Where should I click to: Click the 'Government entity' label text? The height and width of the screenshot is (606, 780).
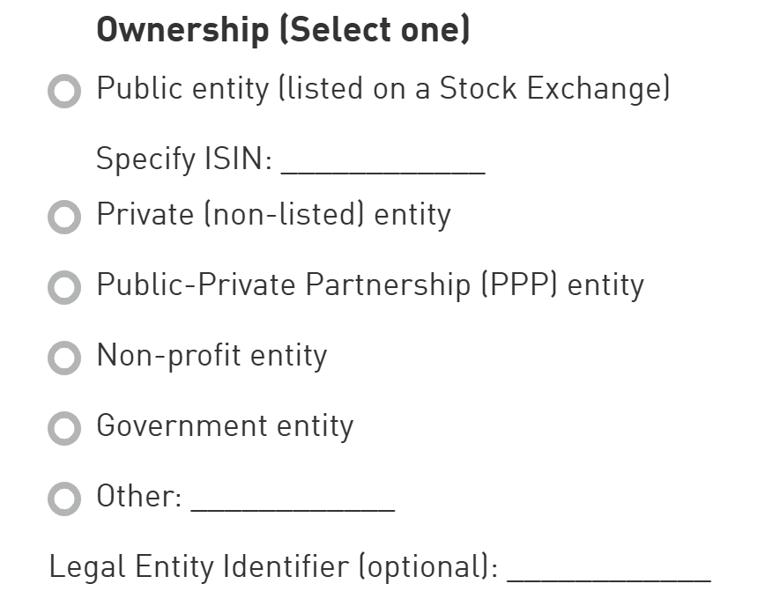pos(225,426)
